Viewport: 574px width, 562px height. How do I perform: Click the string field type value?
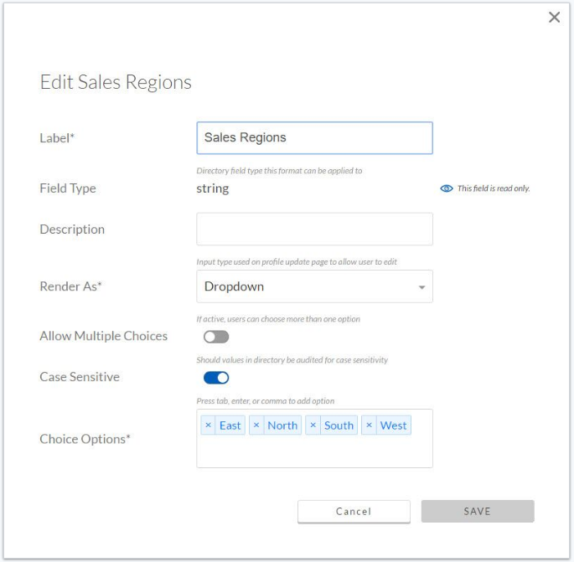(212, 188)
